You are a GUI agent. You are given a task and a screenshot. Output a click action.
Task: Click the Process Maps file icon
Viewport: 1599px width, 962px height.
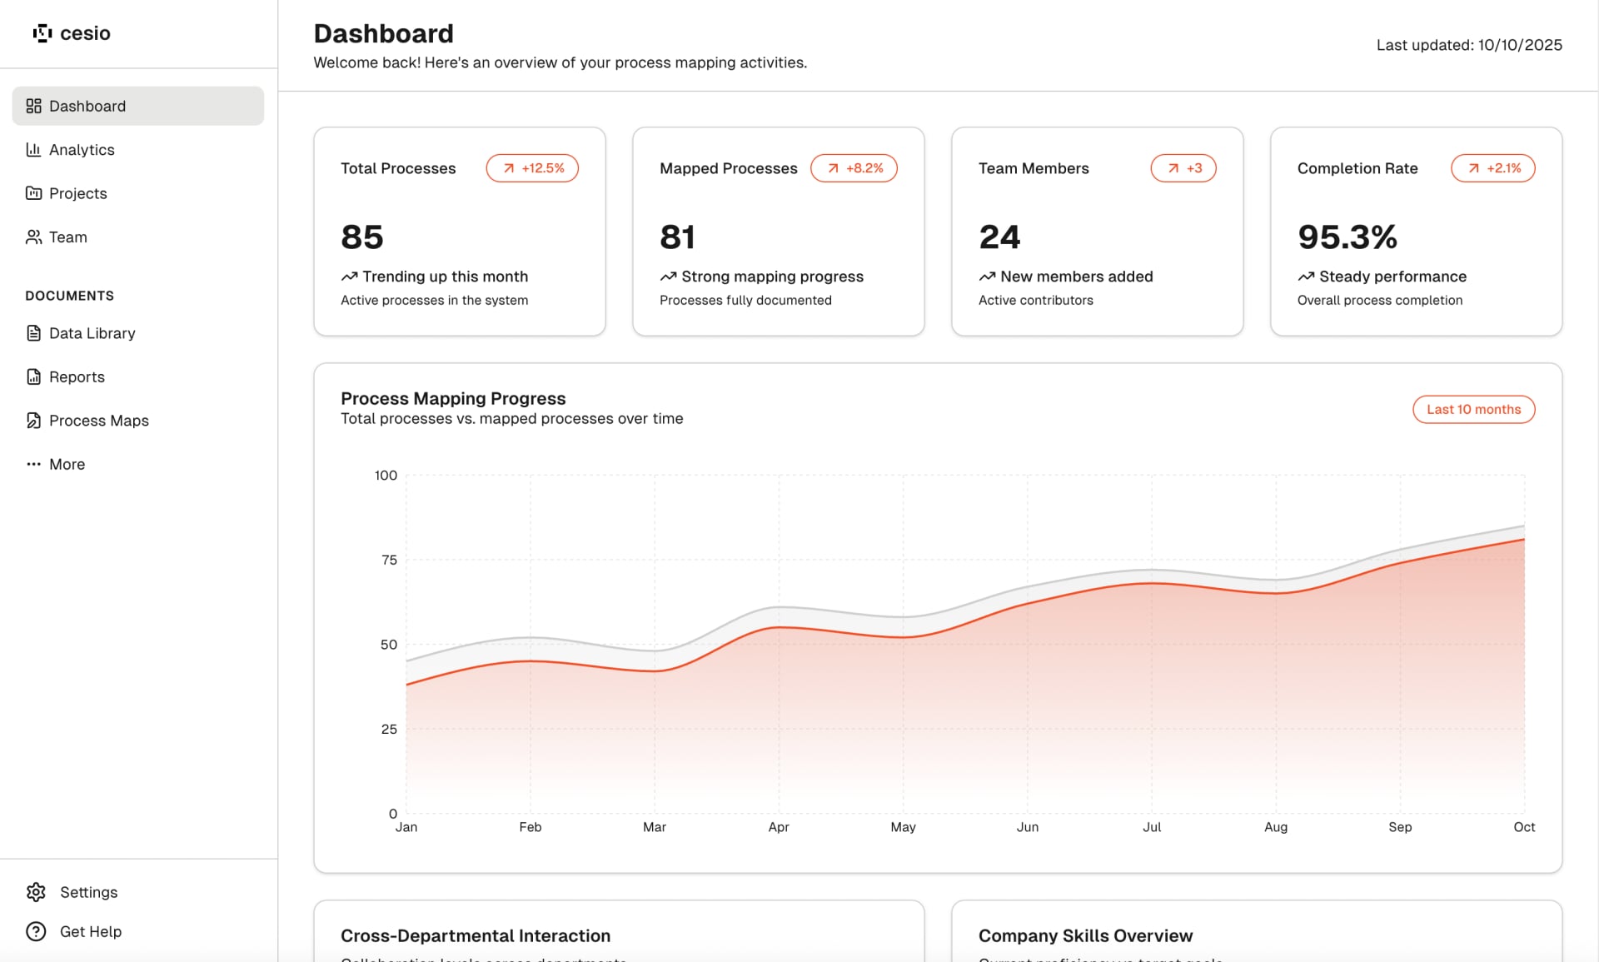click(33, 421)
